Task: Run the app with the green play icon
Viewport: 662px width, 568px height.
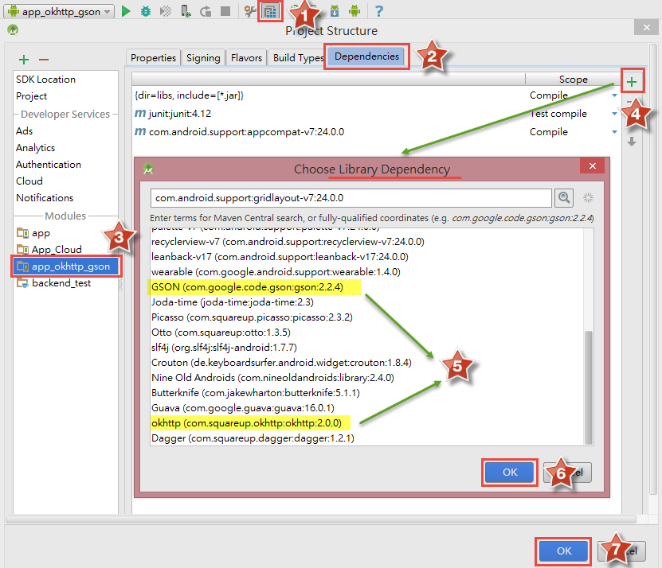Action: pos(126,11)
